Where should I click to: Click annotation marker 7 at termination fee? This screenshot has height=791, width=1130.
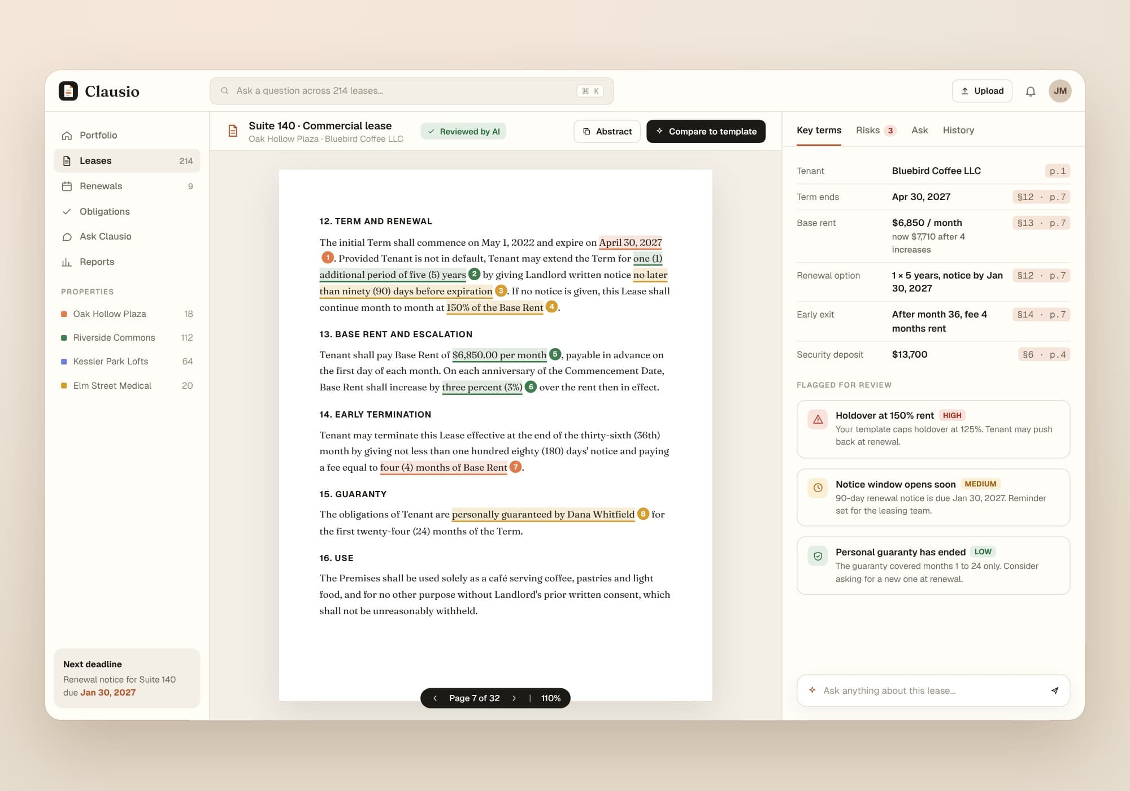(515, 467)
